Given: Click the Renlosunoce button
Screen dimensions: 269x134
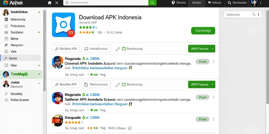Looking at the screenshot, I should pos(96,84).
